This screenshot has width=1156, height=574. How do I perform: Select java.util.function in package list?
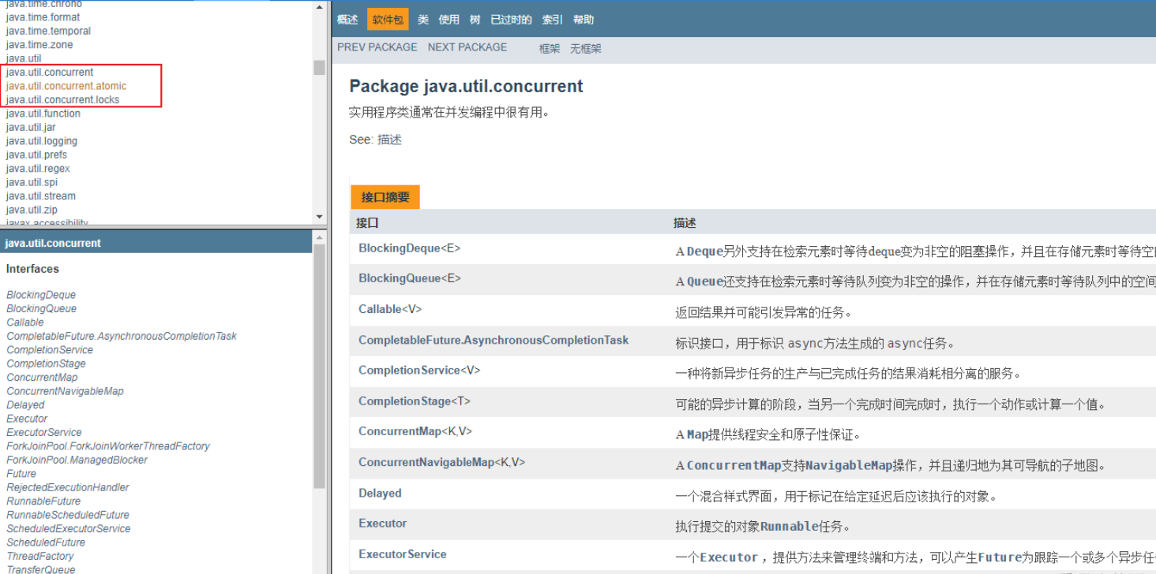[x=43, y=114]
